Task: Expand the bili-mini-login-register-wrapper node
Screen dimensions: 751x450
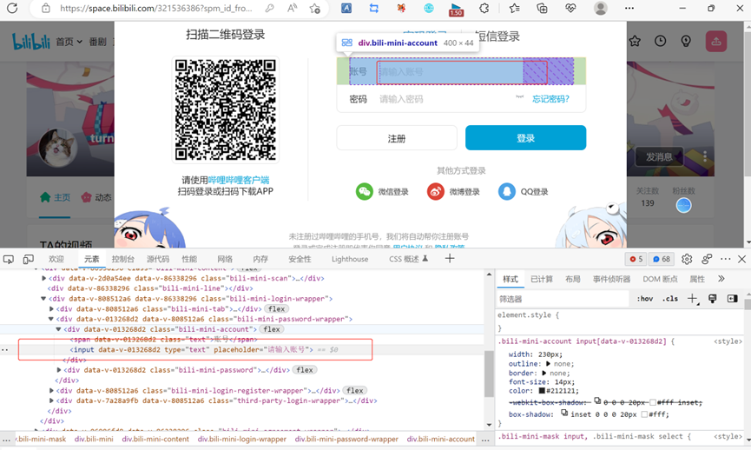Action: (51, 391)
